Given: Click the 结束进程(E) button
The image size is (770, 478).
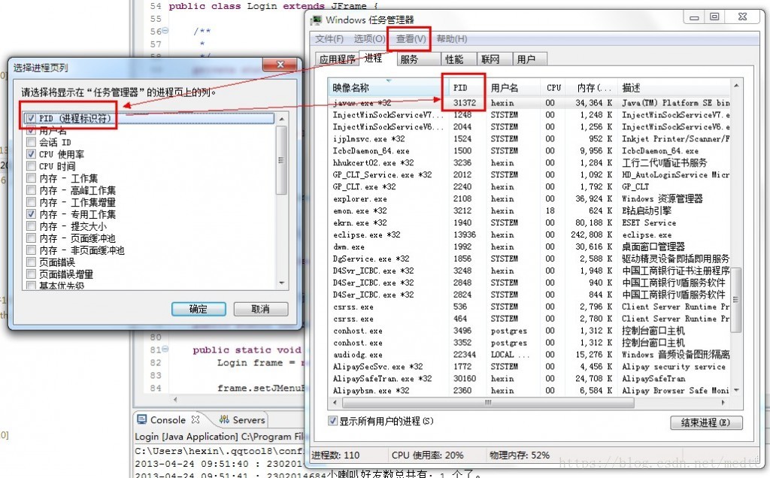Looking at the screenshot, I should (706, 422).
